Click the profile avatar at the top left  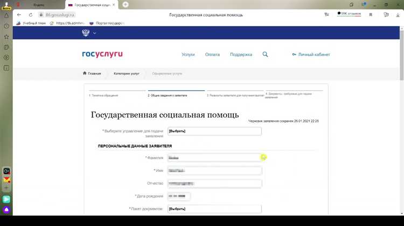pyautogui.click(x=6, y=5)
